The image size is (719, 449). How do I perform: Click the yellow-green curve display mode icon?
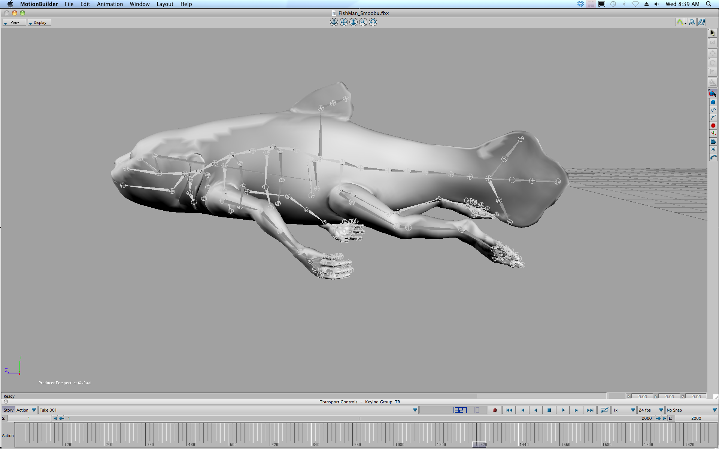680,22
